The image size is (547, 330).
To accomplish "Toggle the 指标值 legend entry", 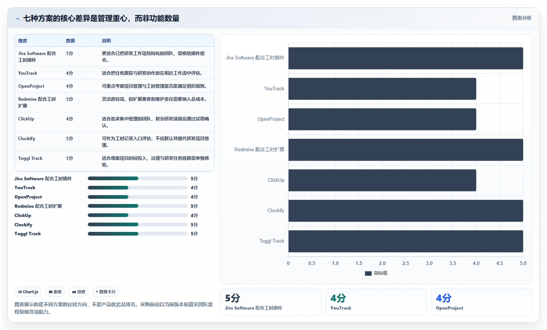I will (x=376, y=273).
